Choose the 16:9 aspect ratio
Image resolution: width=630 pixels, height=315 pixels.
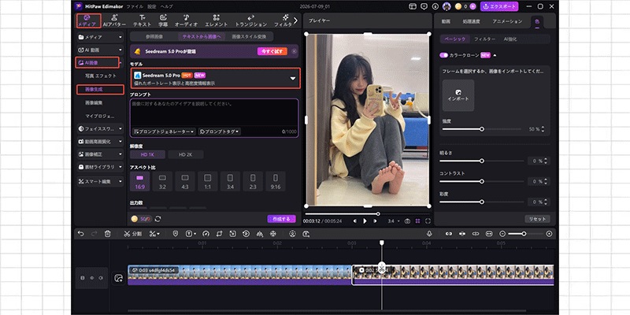(x=139, y=181)
